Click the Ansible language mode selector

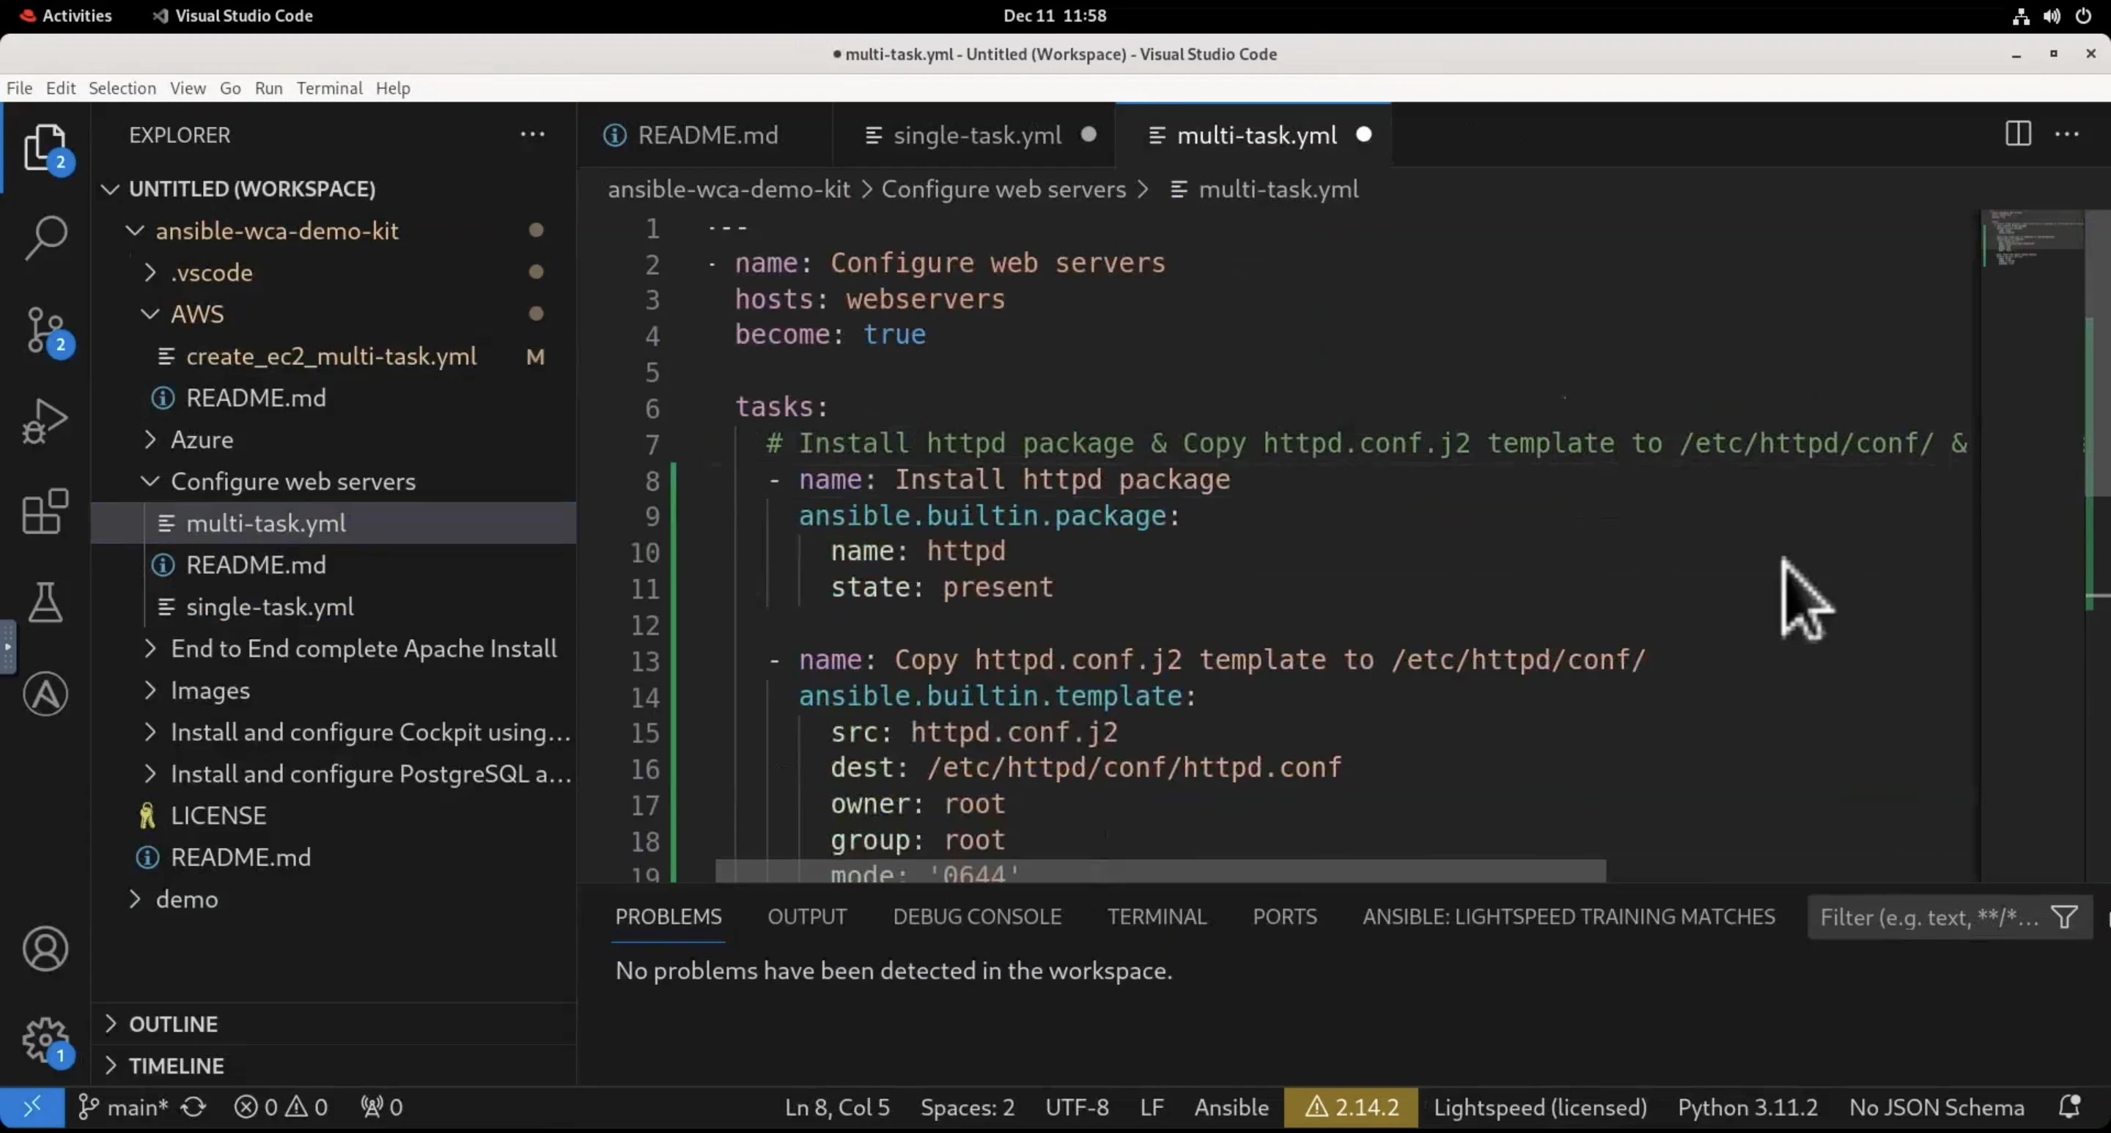click(1231, 1107)
